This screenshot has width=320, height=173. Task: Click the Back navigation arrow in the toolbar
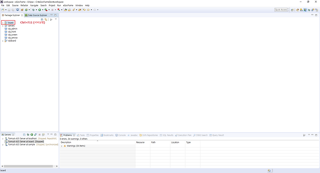(88, 10)
